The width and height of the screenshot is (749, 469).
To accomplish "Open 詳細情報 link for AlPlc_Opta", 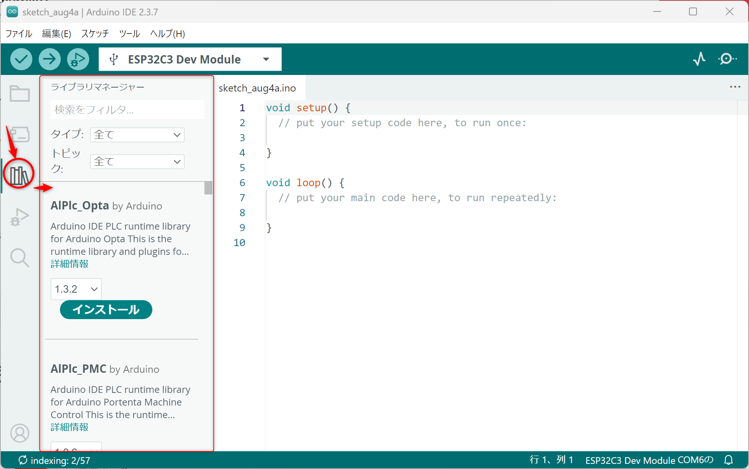I will pos(69,264).
